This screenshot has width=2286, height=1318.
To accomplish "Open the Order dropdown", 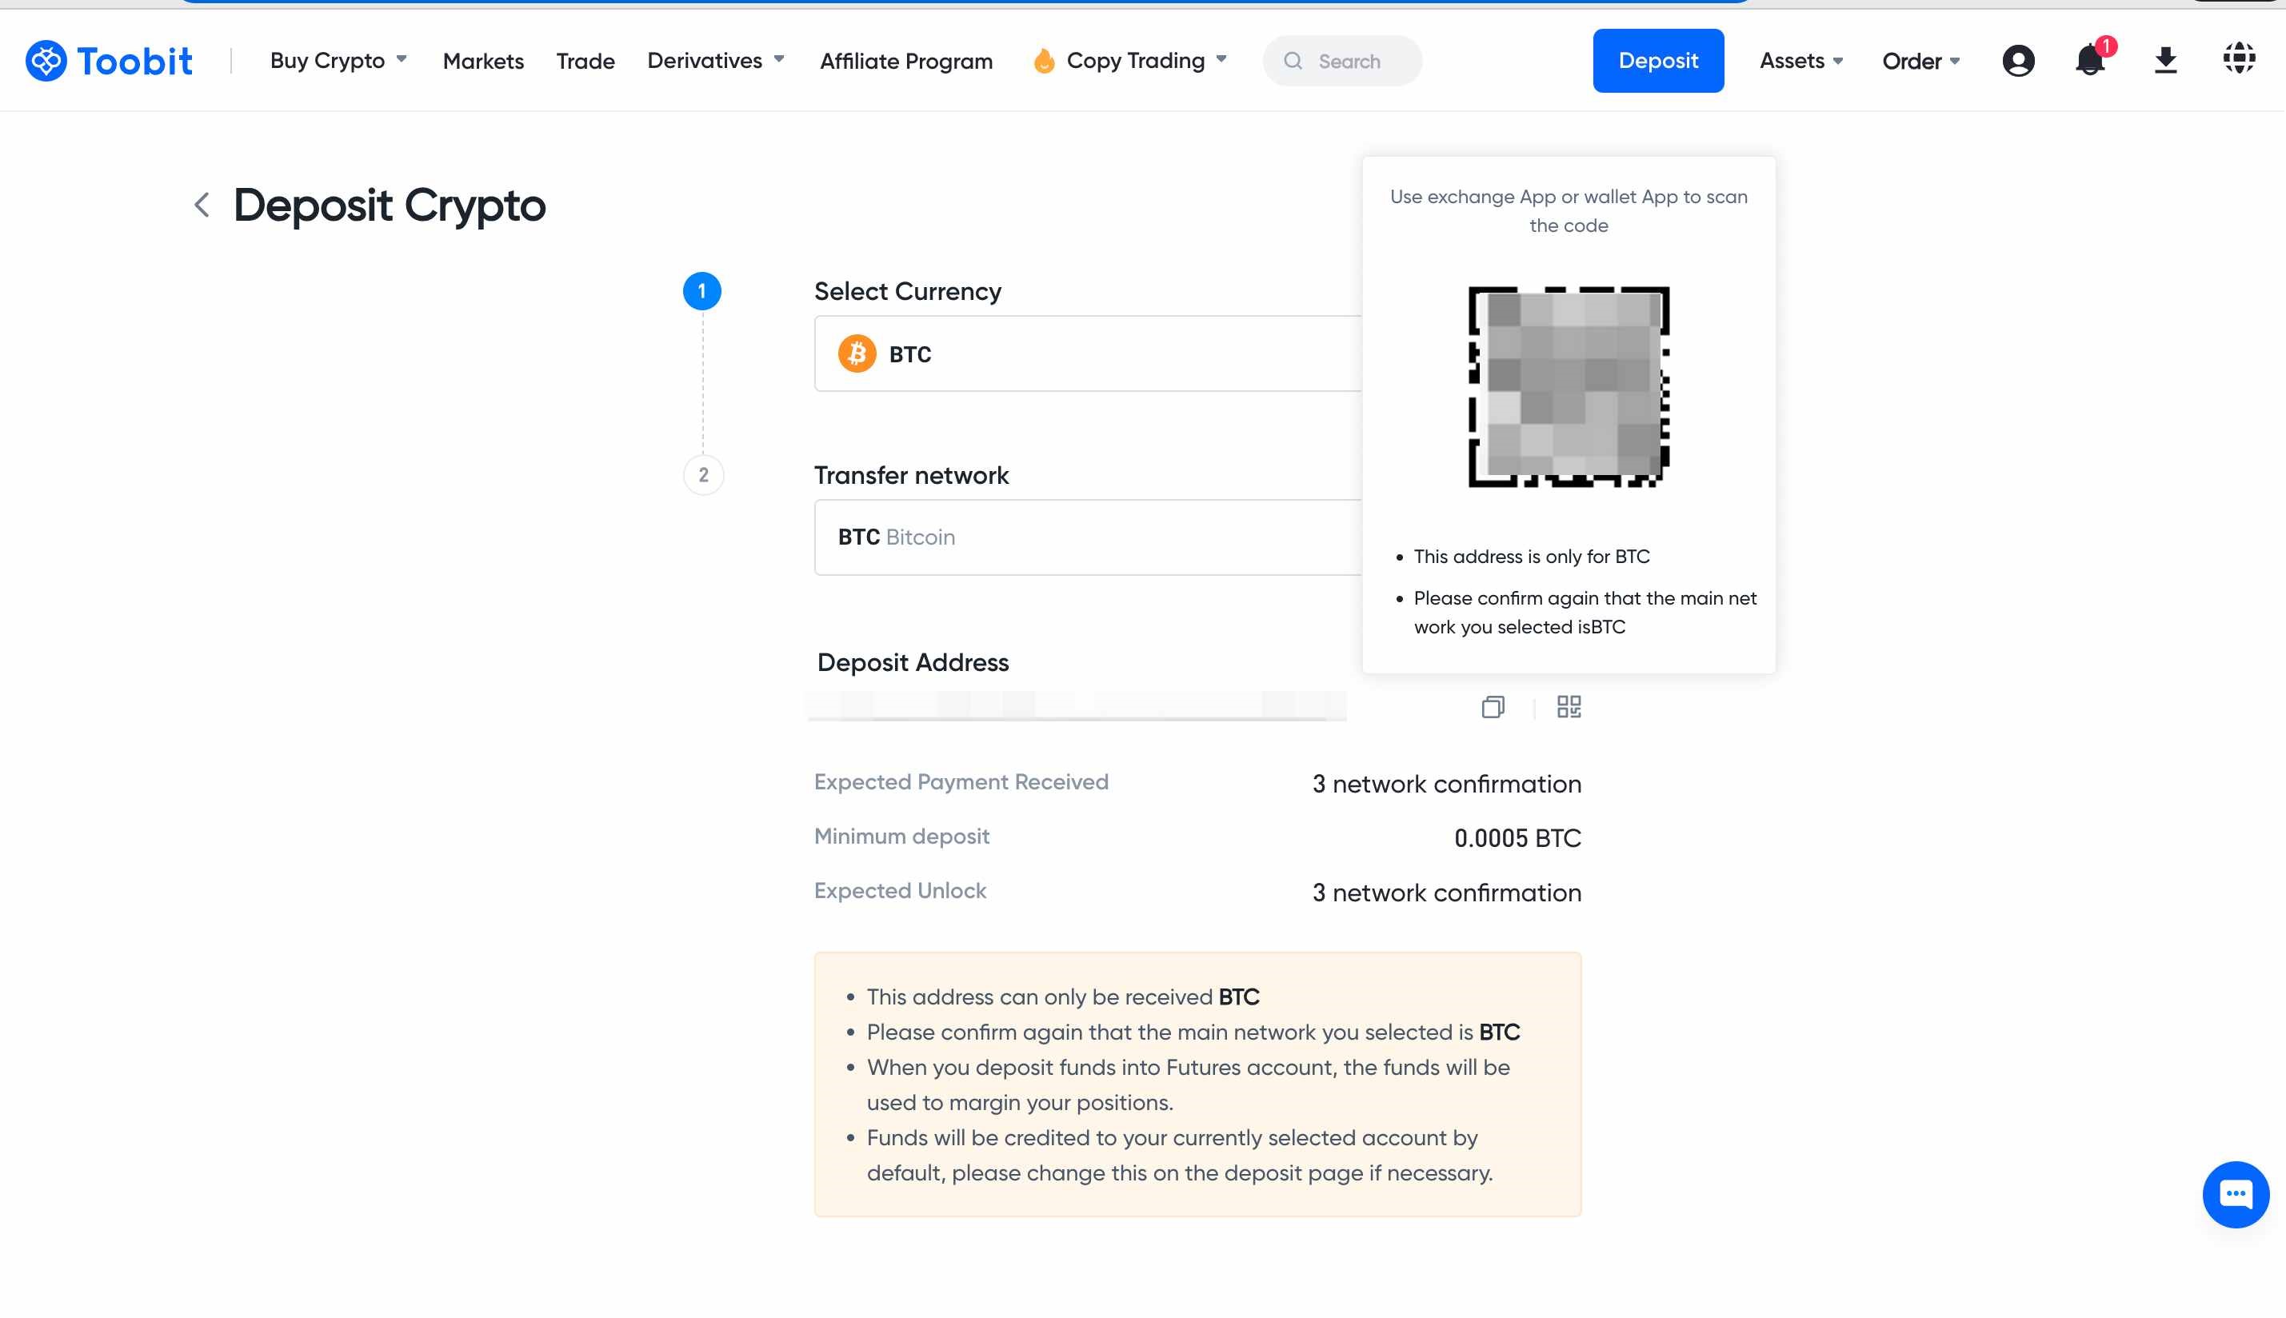I will click(x=1920, y=61).
